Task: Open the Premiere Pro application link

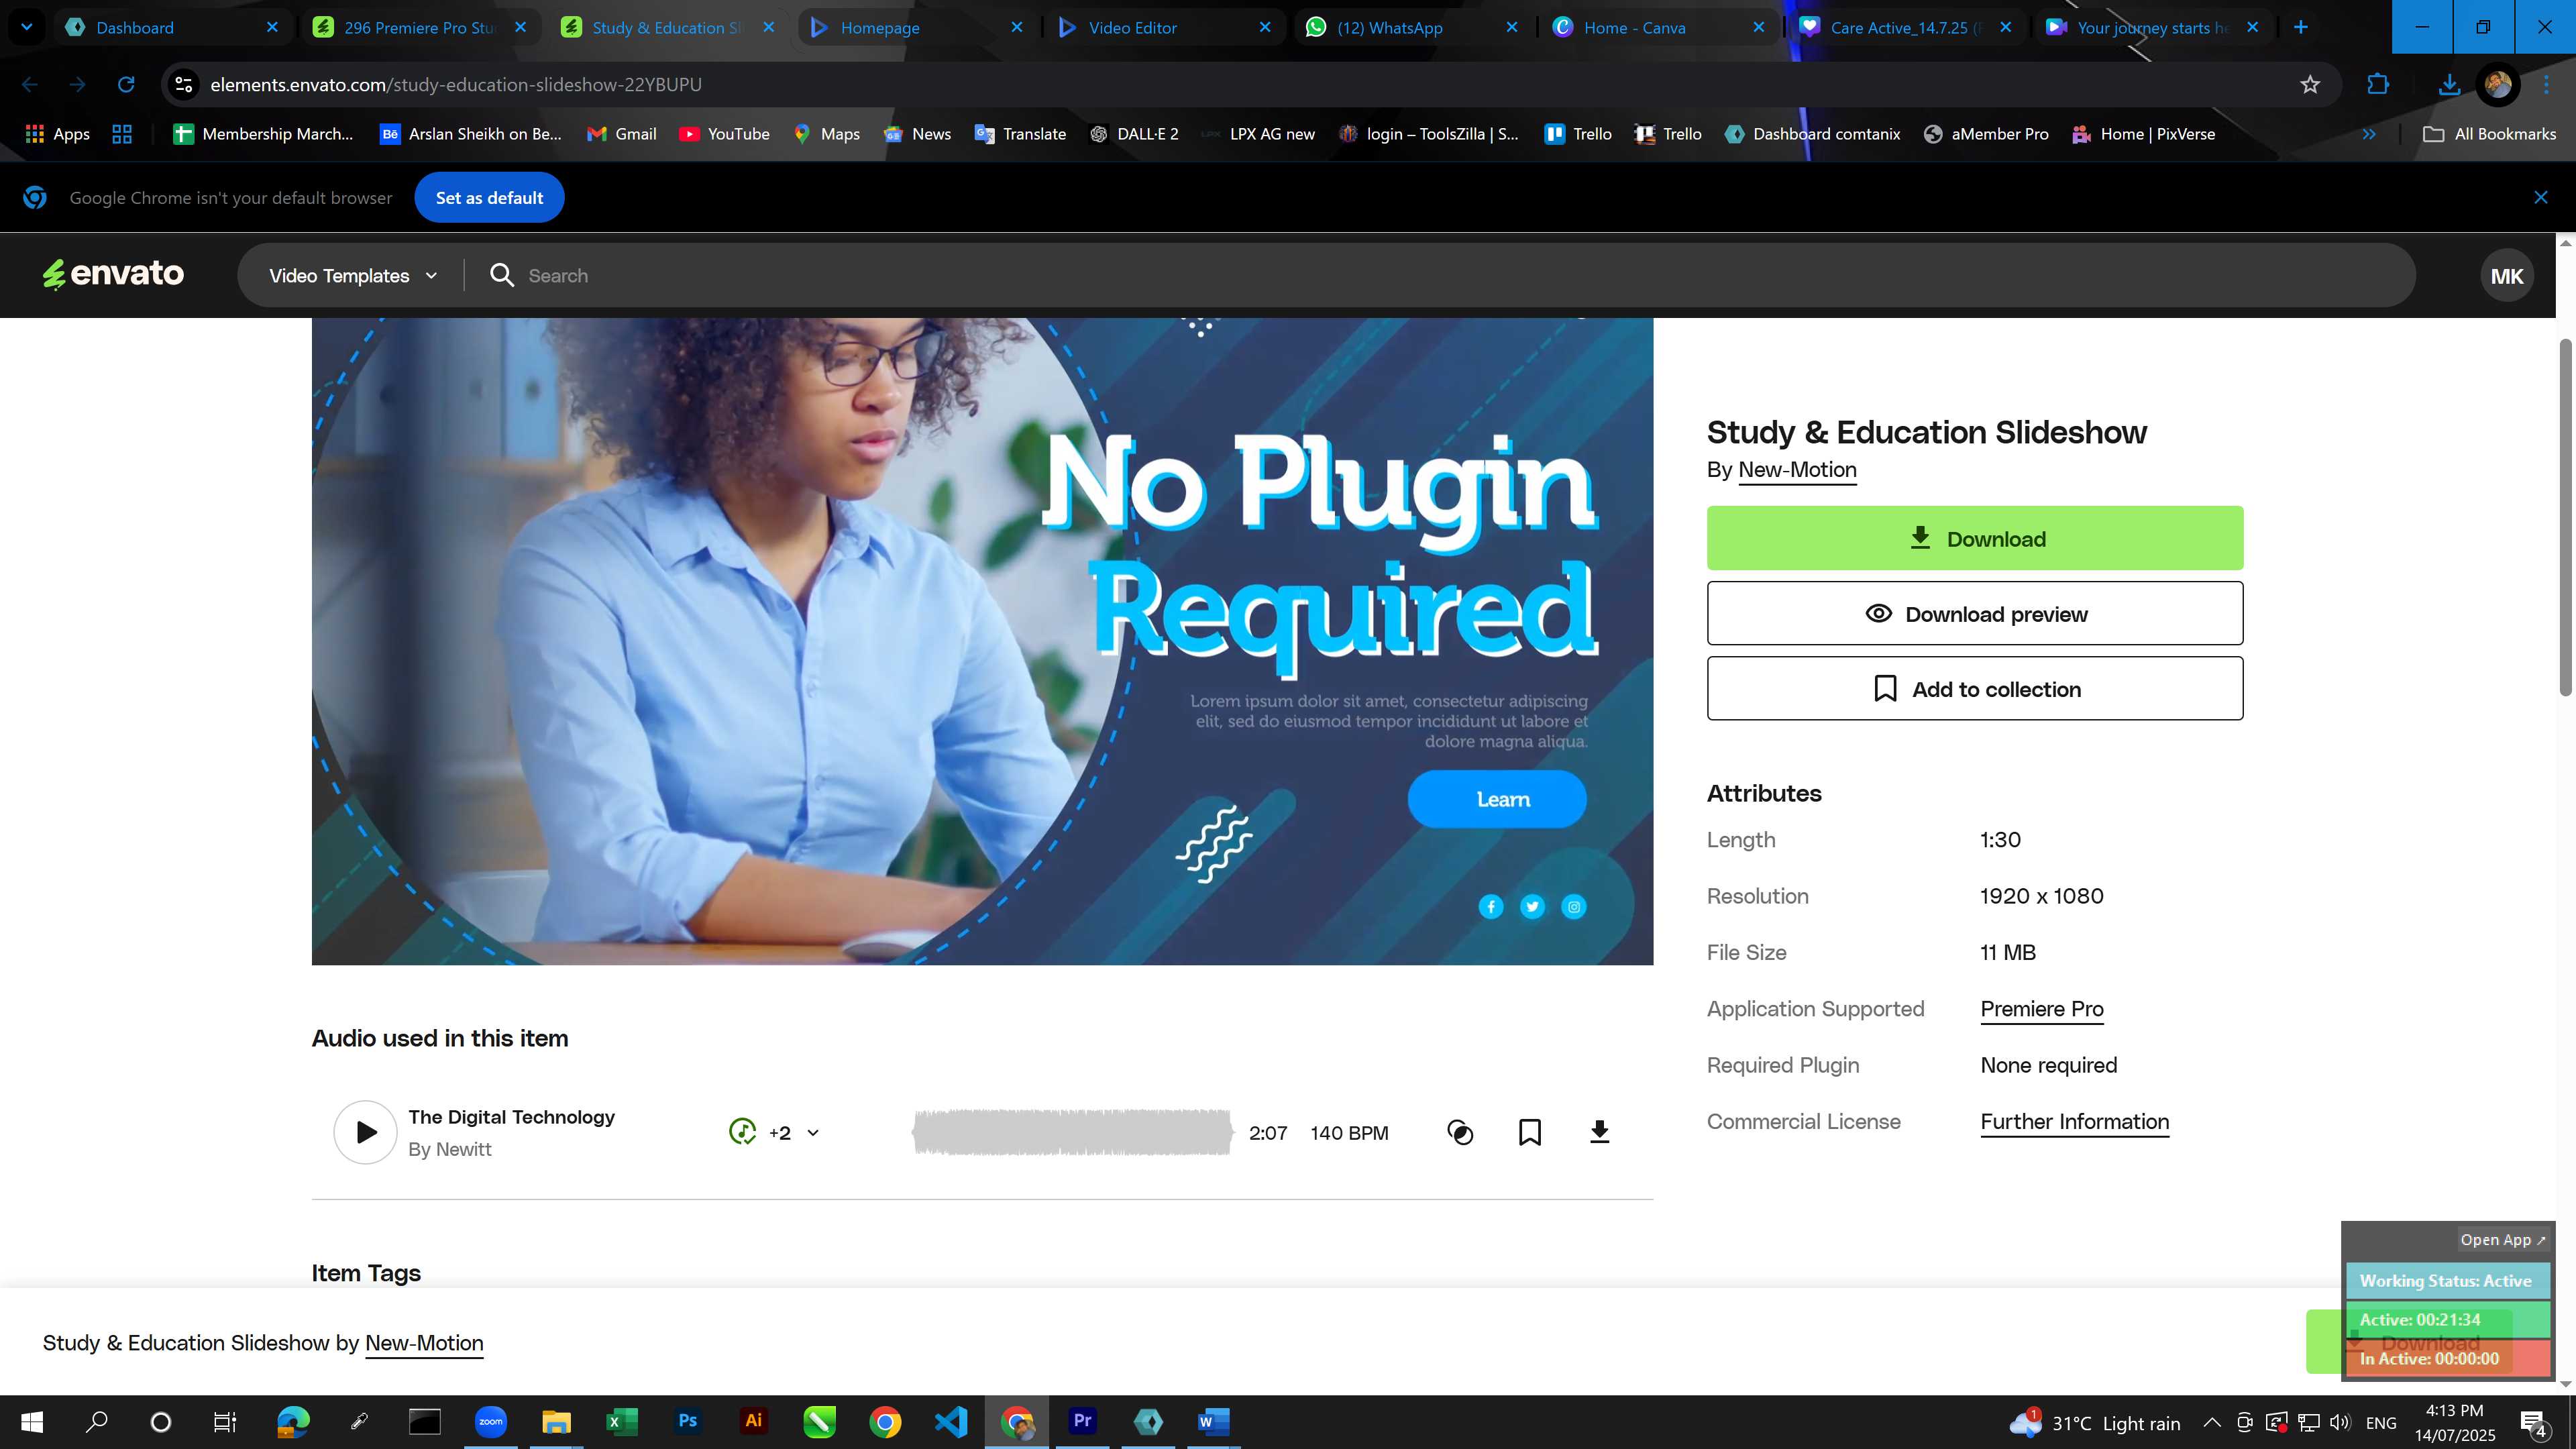Action: coord(2041,1009)
